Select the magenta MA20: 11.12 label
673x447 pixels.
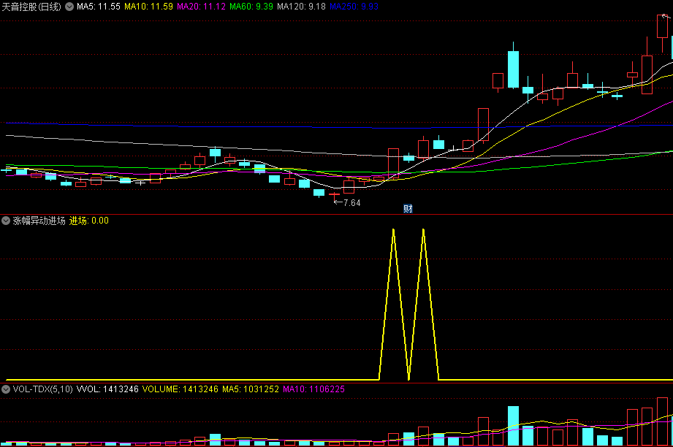(x=201, y=7)
